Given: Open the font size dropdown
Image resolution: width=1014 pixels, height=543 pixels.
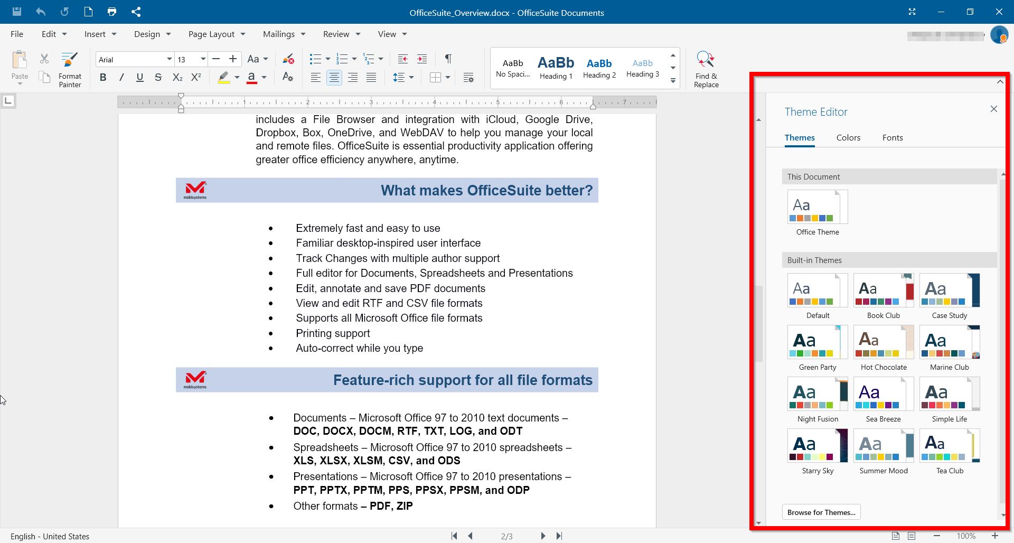Looking at the screenshot, I should pyautogui.click(x=203, y=59).
